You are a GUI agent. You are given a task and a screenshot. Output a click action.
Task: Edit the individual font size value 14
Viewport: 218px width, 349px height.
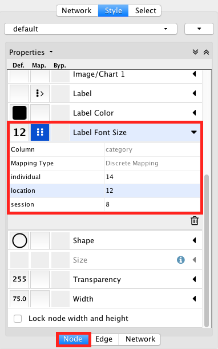pyautogui.click(x=152, y=177)
